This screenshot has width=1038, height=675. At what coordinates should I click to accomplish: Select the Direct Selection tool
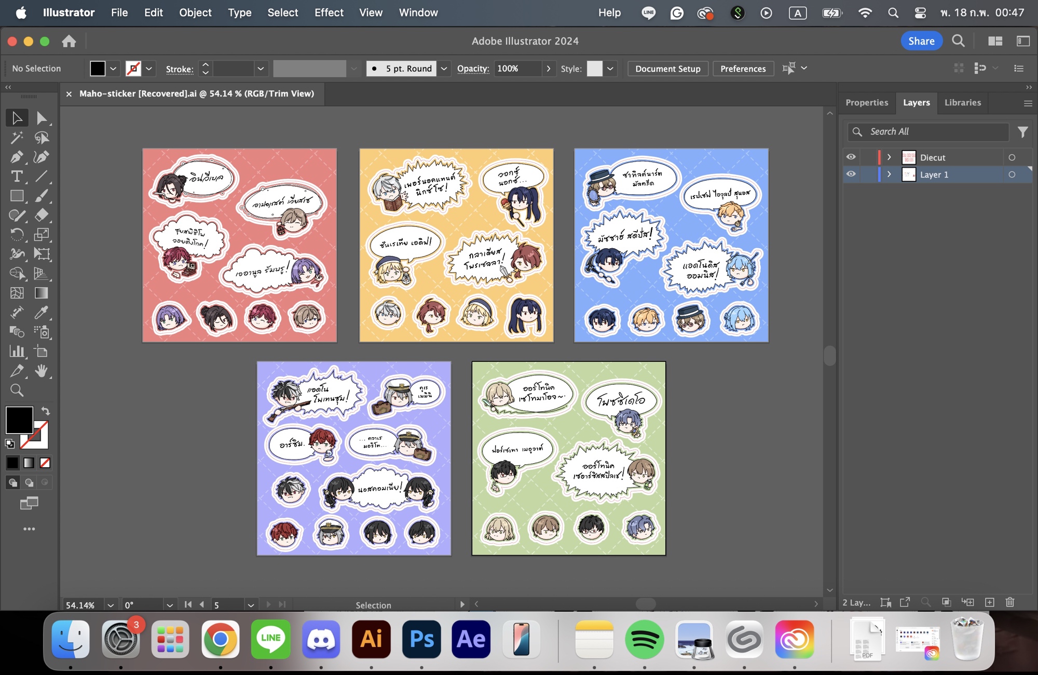(42, 118)
